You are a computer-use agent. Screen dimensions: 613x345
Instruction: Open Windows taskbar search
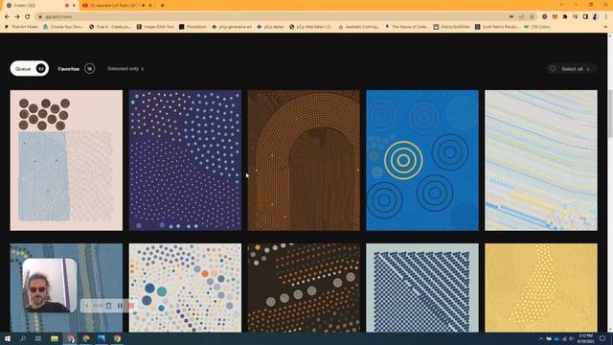23,338
